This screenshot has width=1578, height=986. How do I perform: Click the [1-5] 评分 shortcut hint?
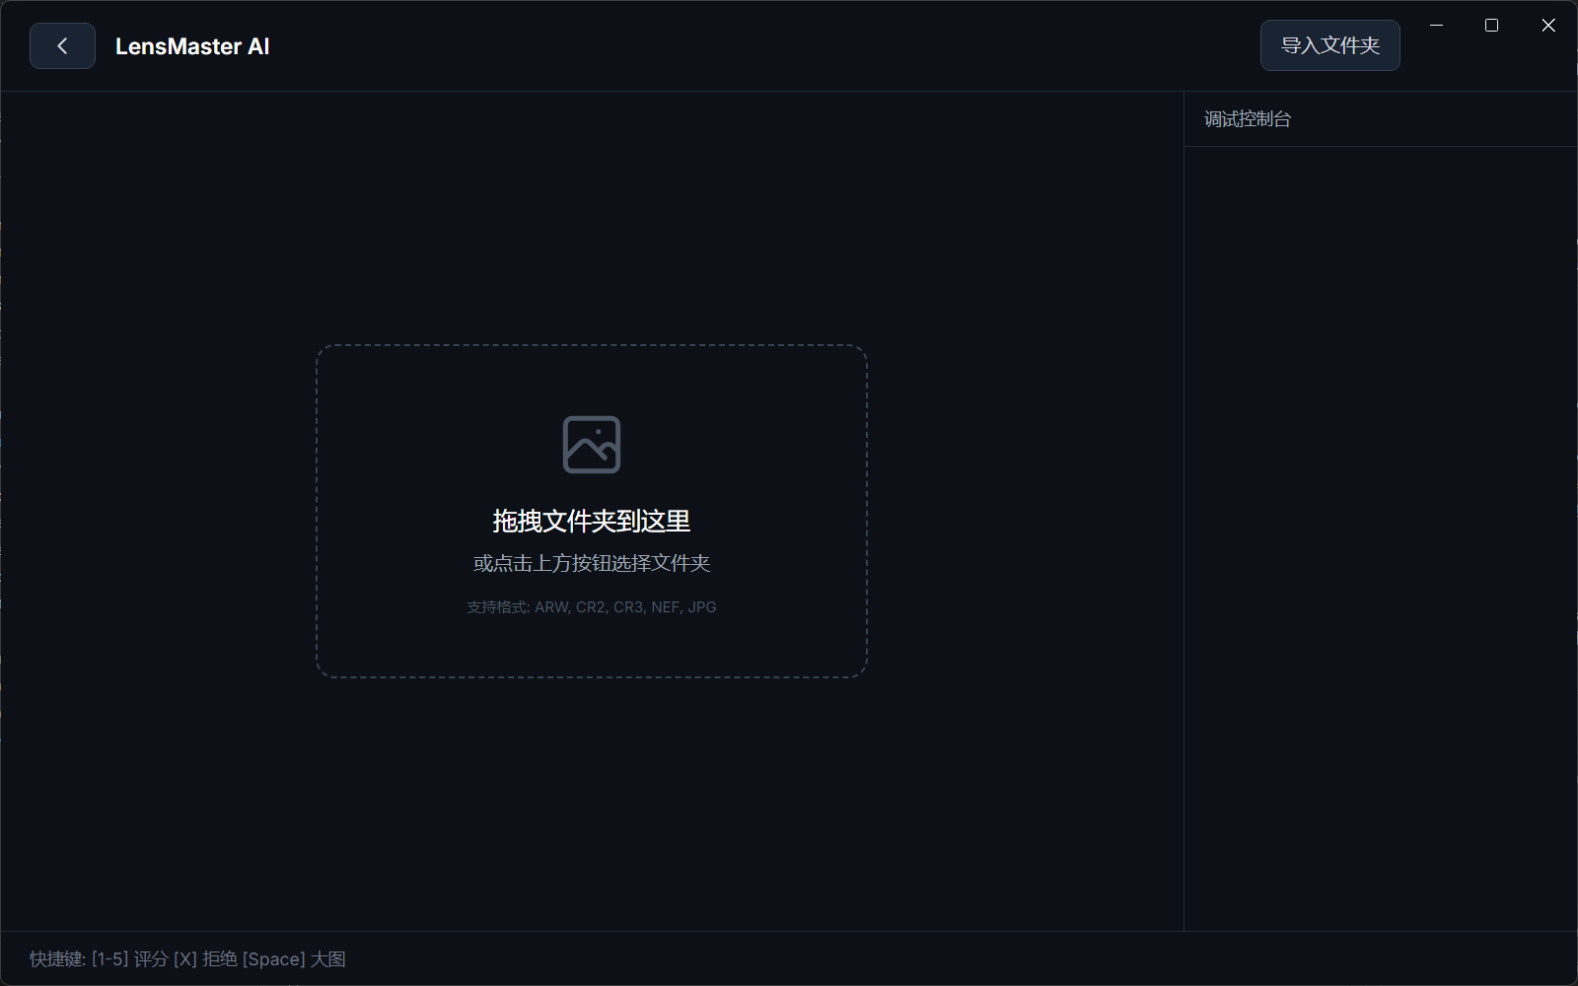[x=130, y=959]
